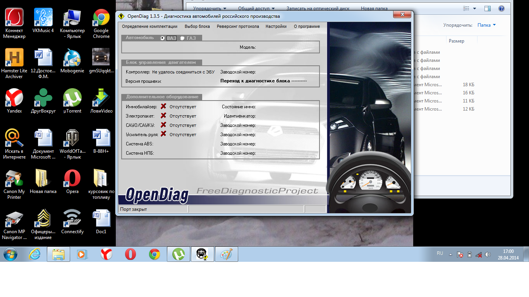The image size is (529, 297).
Task: Open the Explorer view options dropdown arrow
Action: click(475, 9)
